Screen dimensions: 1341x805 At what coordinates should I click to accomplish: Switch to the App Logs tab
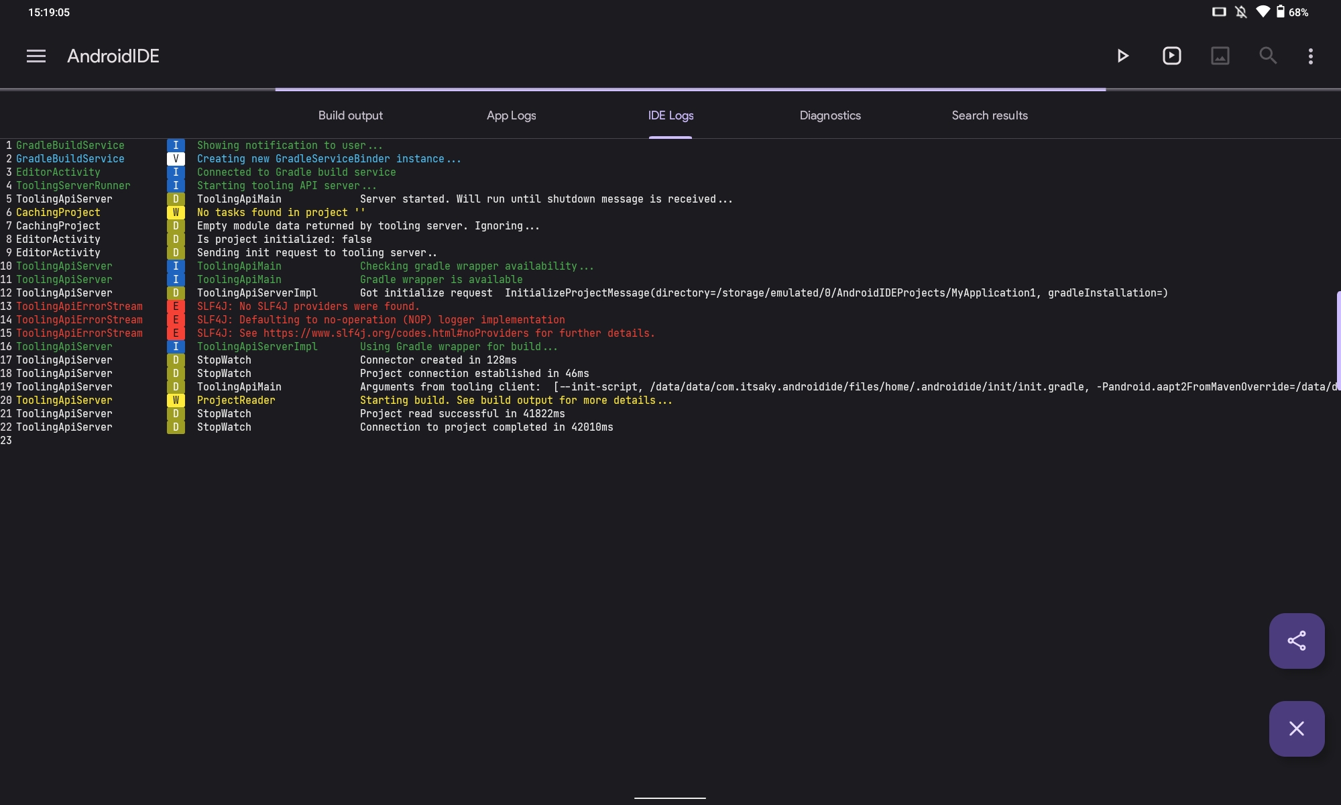(x=510, y=115)
